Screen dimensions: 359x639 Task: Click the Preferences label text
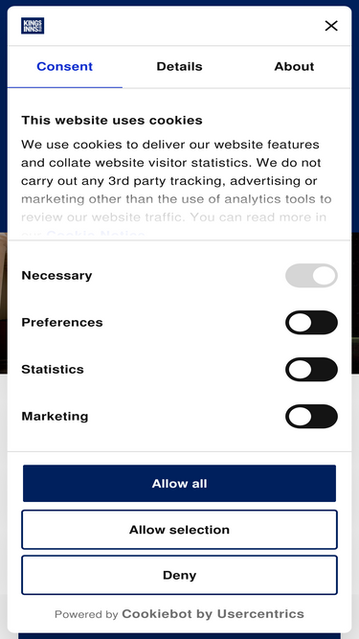(x=62, y=322)
